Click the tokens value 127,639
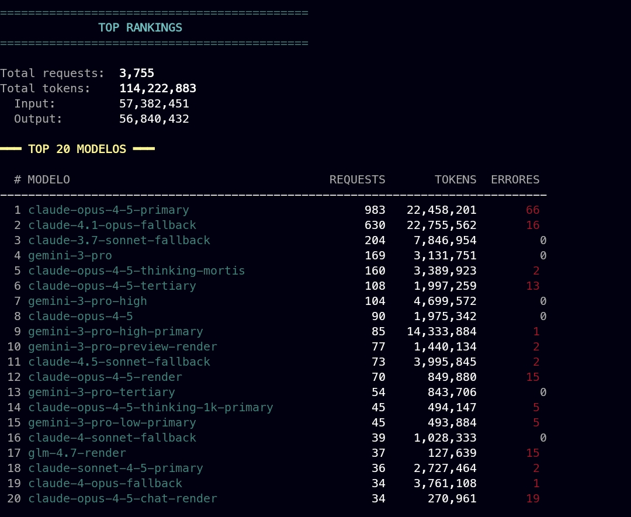Viewport: 631px width, 517px height. click(x=452, y=453)
